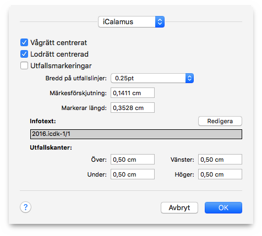
Task: Click the Vågrätt centrerat label text
Action: [58, 43]
